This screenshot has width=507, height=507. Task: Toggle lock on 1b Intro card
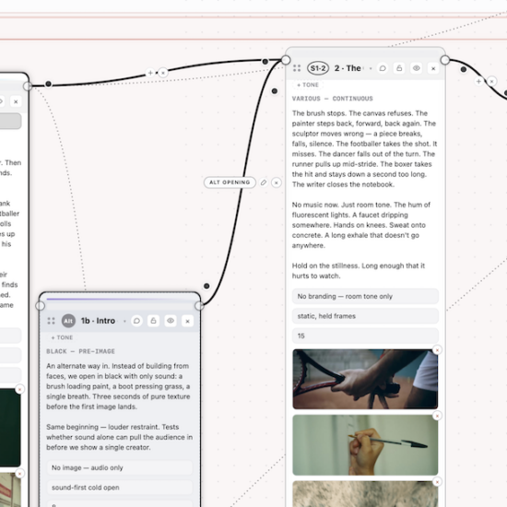(x=154, y=321)
